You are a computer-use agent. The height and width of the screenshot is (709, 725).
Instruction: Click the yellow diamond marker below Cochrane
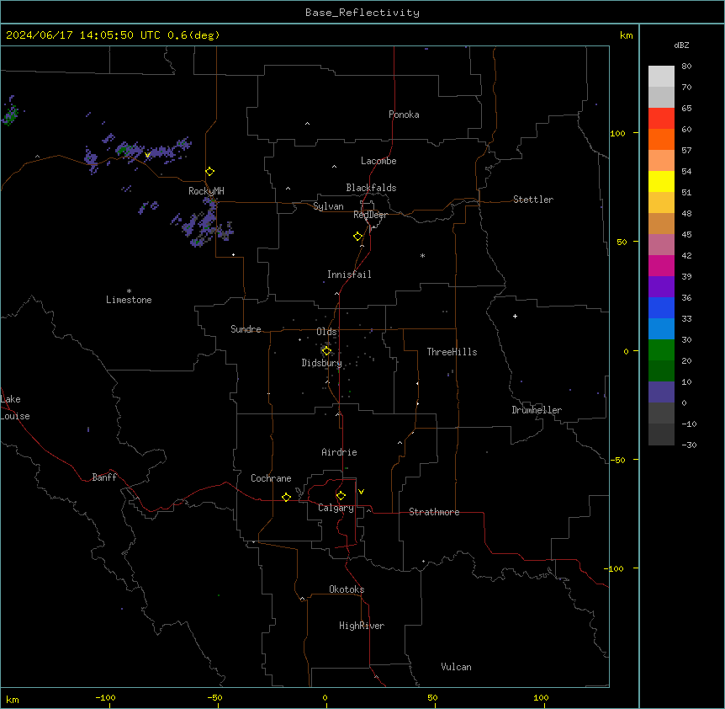286,498
